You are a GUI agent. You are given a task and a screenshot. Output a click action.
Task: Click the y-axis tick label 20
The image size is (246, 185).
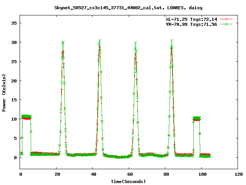pyautogui.click(x=14, y=81)
